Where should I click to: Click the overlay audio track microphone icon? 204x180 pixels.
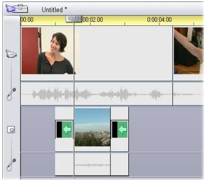point(11,164)
